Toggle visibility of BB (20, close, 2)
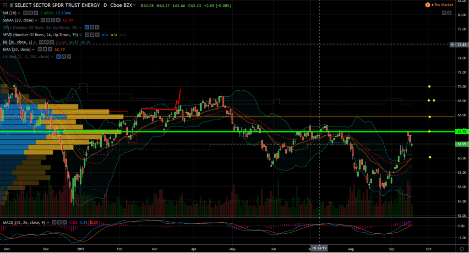 pyautogui.click(x=41, y=42)
